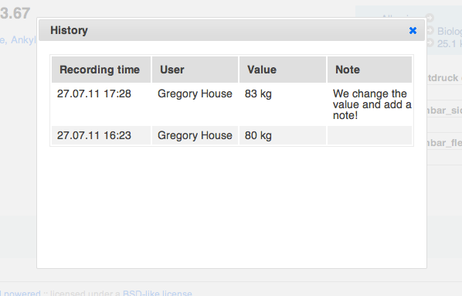Click the User column header
The height and width of the screenshot is (296, 462).
click(x=195, y=70)
